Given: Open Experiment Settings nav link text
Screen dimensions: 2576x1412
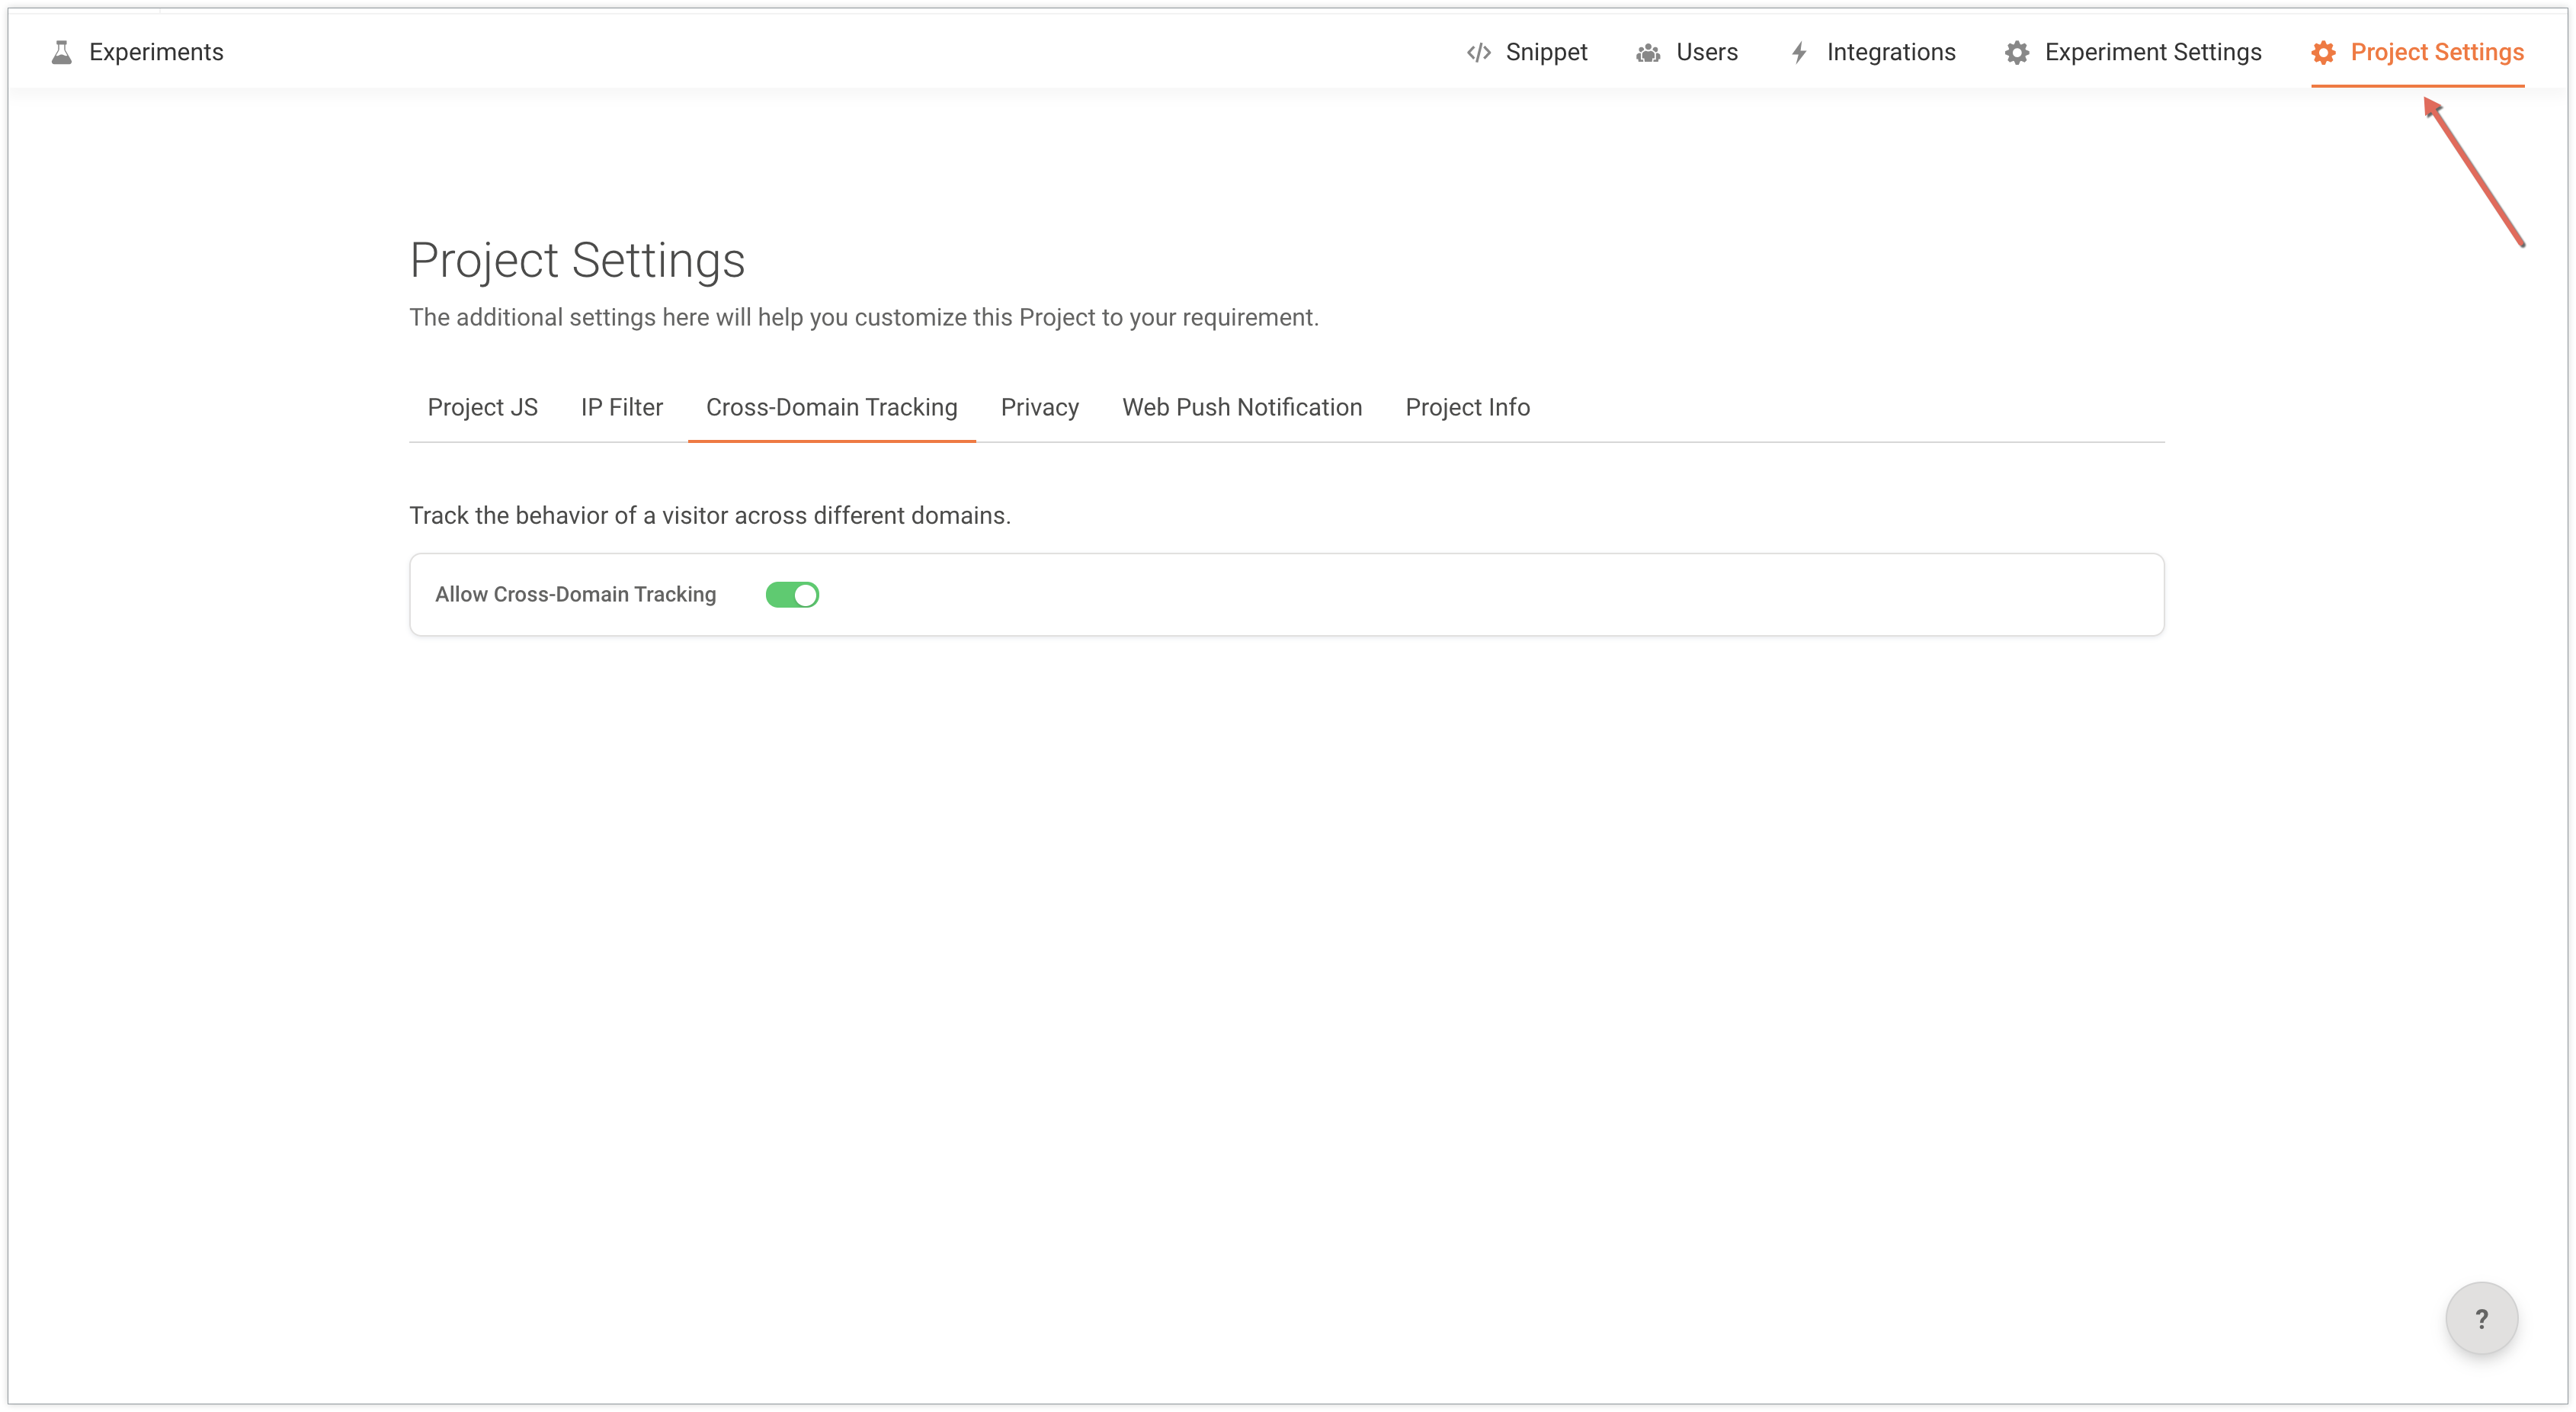Looking at the screenshot, I should (x=2152, y=52).
